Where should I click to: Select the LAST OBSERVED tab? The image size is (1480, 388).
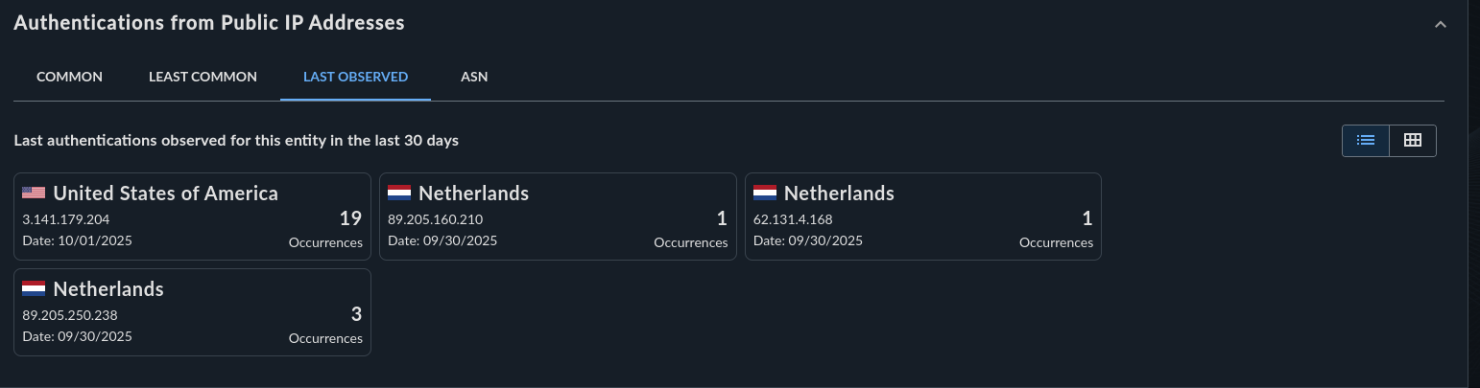point(355,77)
